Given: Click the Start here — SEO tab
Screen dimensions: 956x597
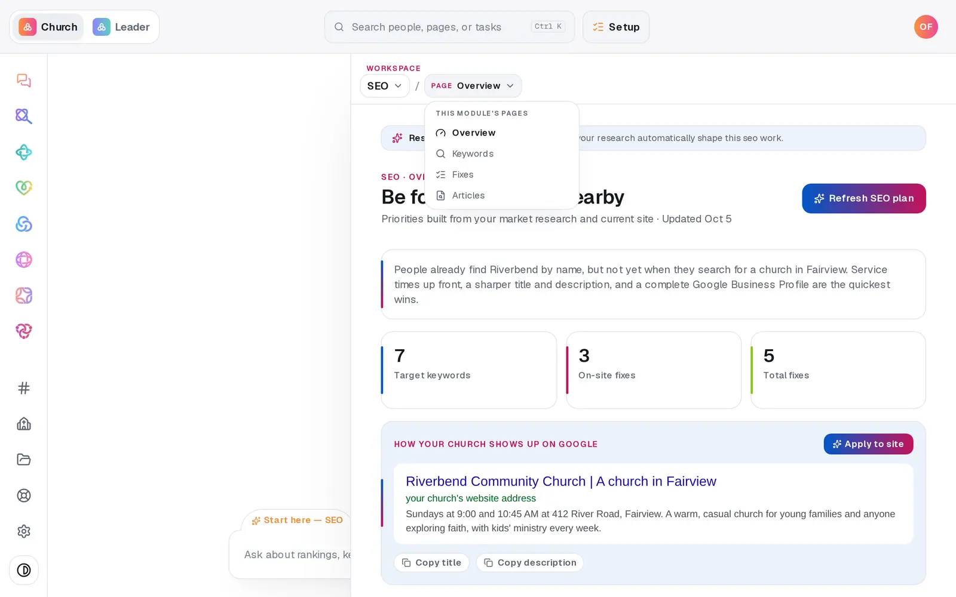Looking at the screenshot, I should 298,521.
